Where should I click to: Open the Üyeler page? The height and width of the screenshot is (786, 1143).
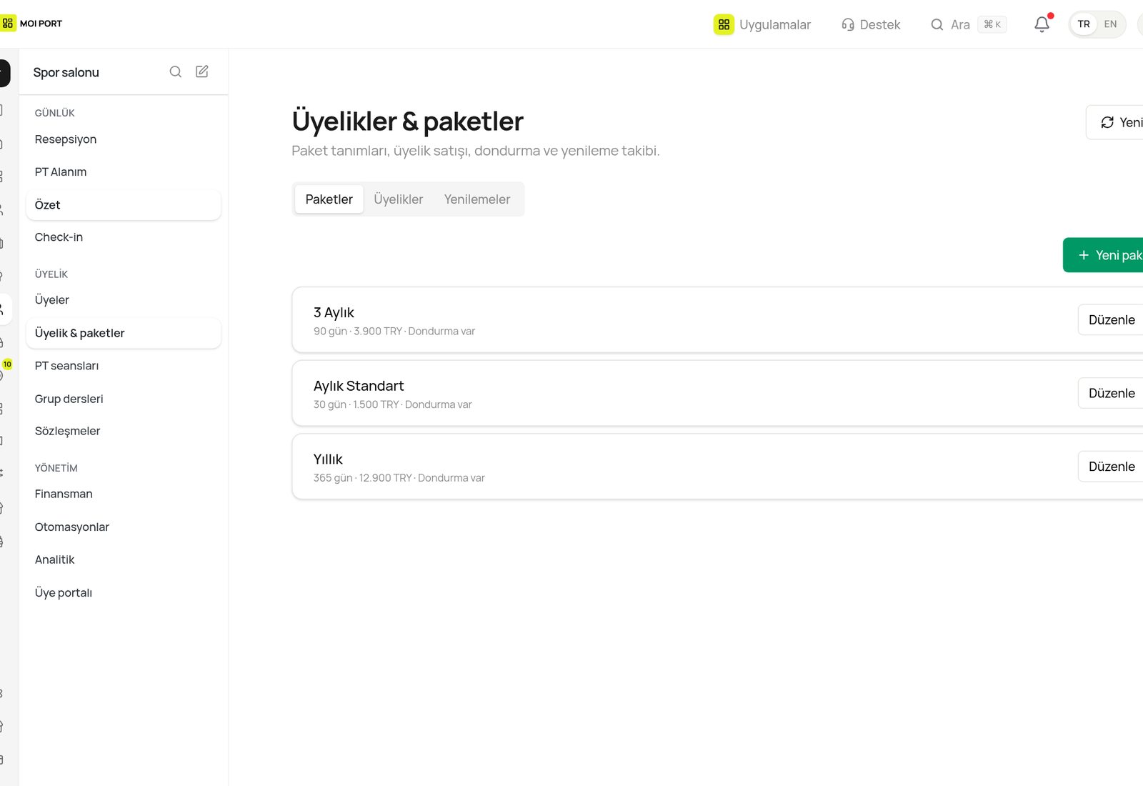pyautogui.click(x=123, y=300)
